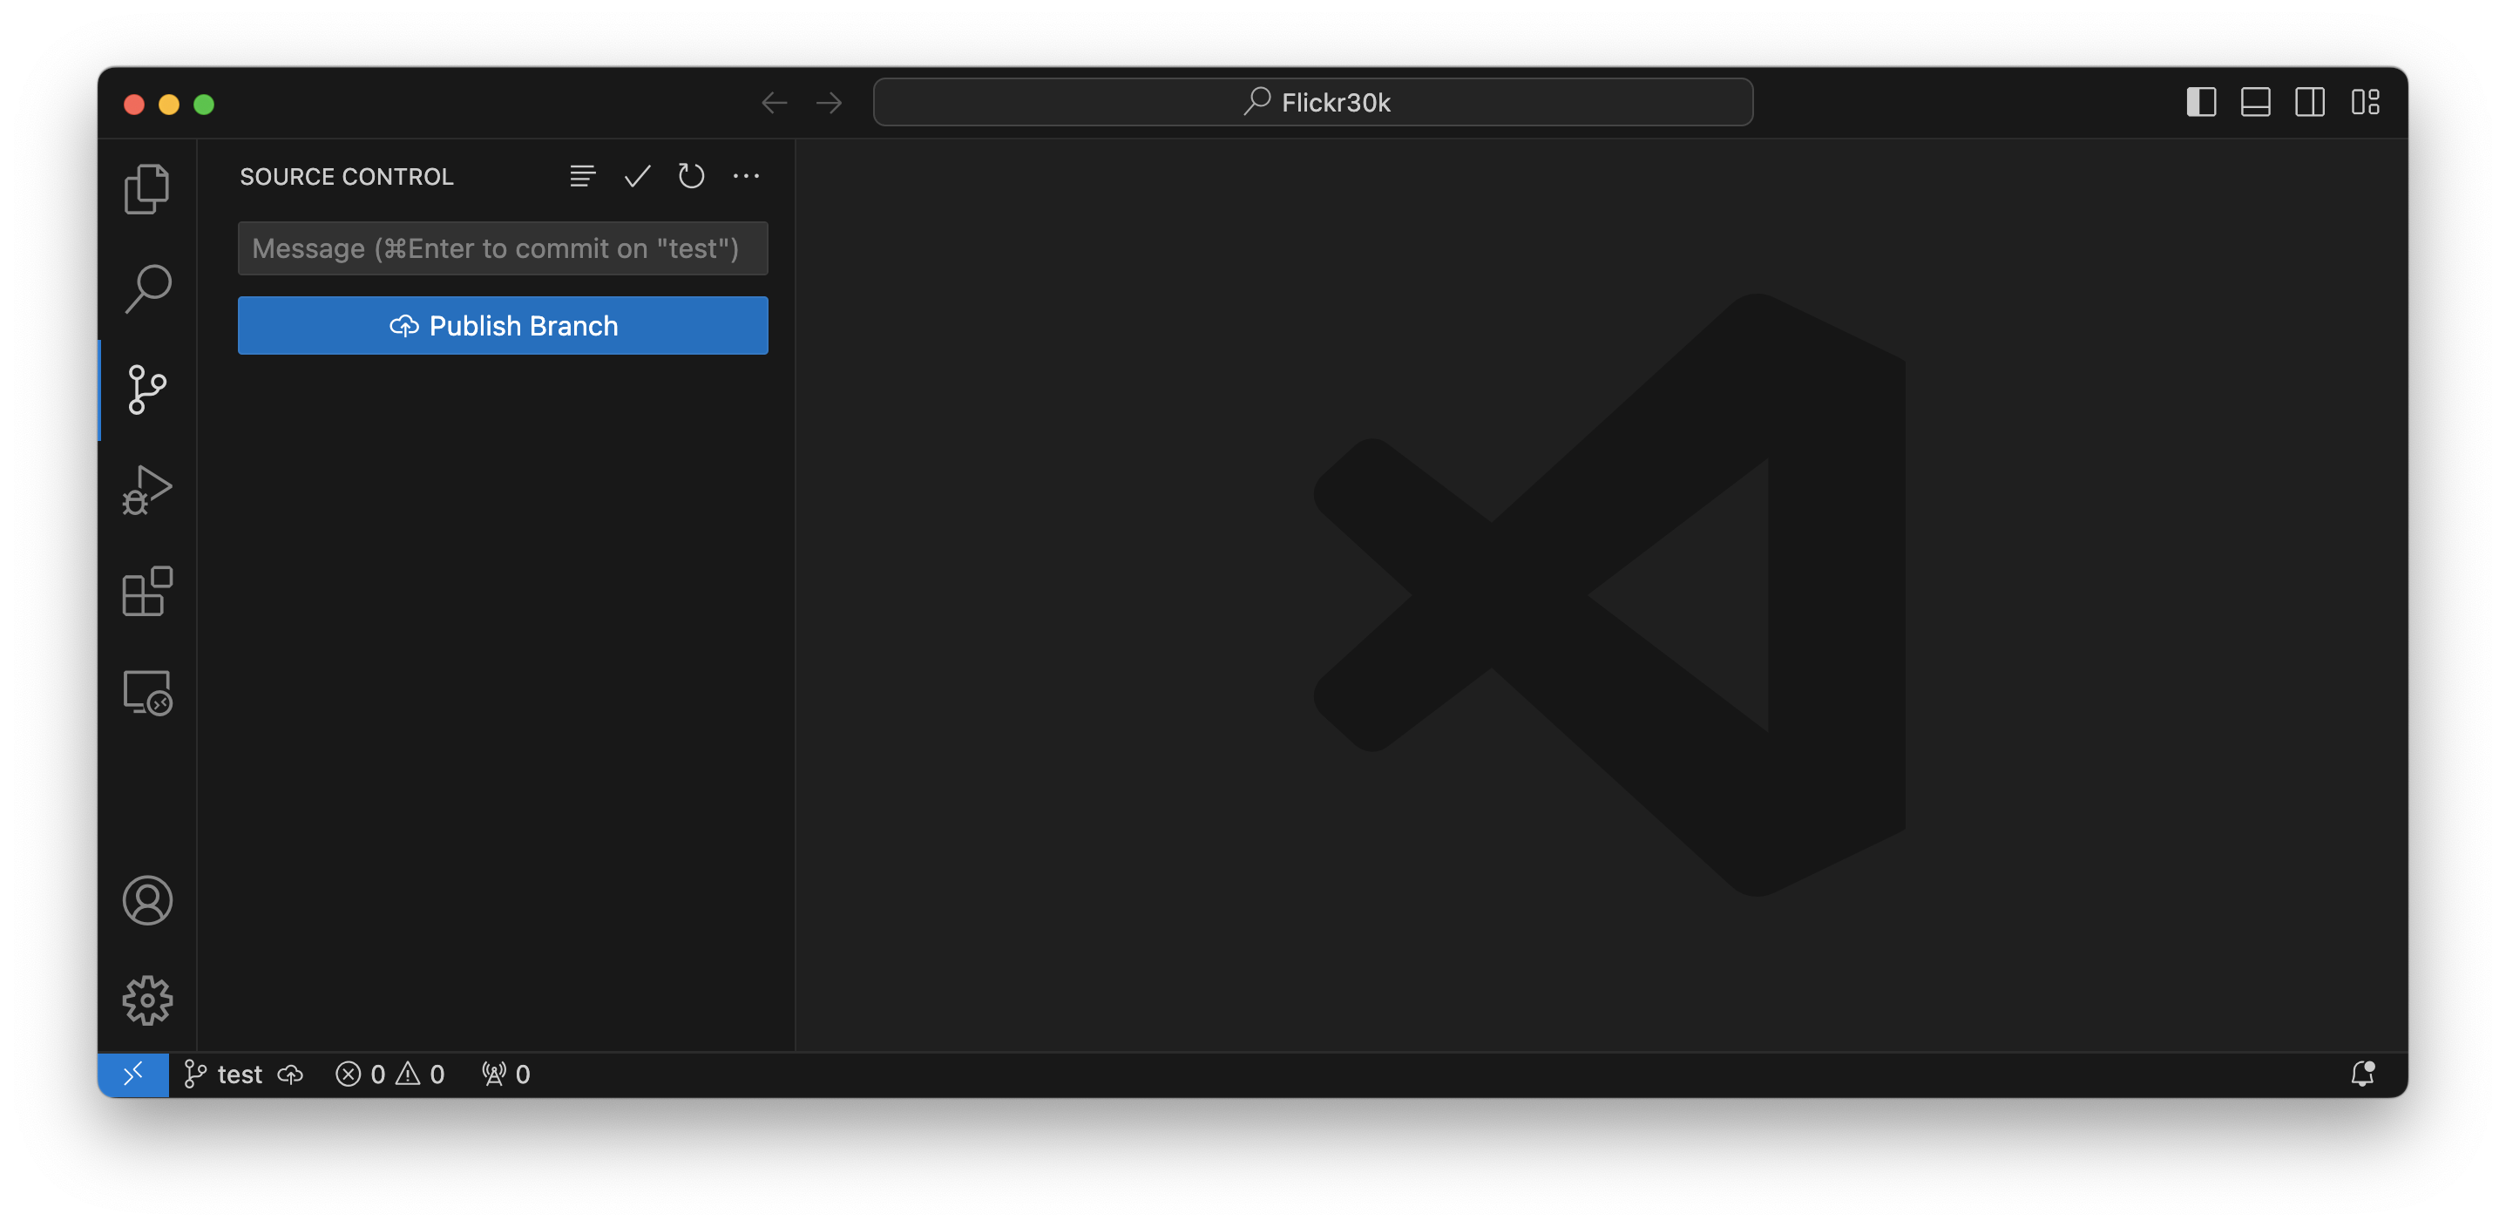Screen dimensions: 2506x1227
Task: Open the Run and Debug view
Action: (x=147, y=490)
